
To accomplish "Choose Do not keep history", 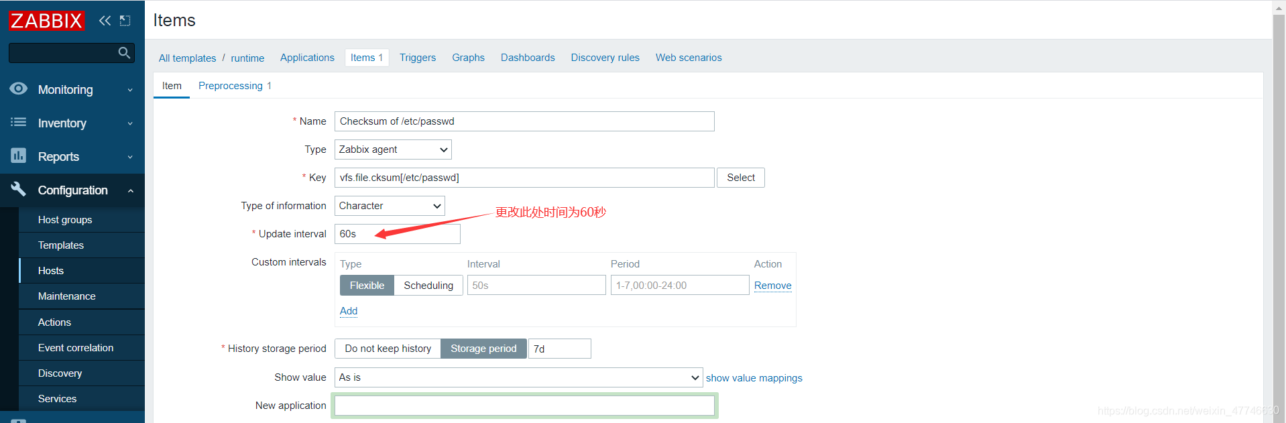I will [388, 349].
